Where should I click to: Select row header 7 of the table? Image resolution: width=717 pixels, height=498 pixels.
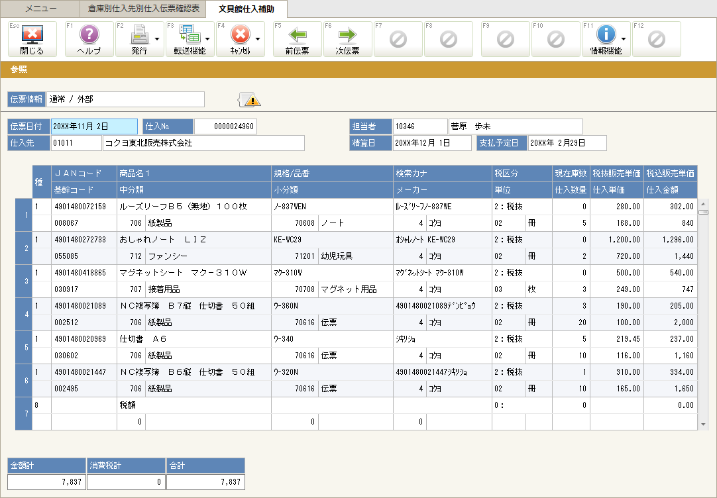[24, 413]
